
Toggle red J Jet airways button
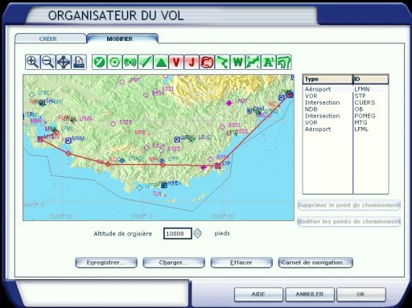192,62
